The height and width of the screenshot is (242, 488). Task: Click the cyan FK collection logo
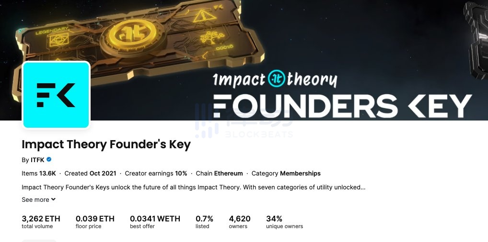56,95
